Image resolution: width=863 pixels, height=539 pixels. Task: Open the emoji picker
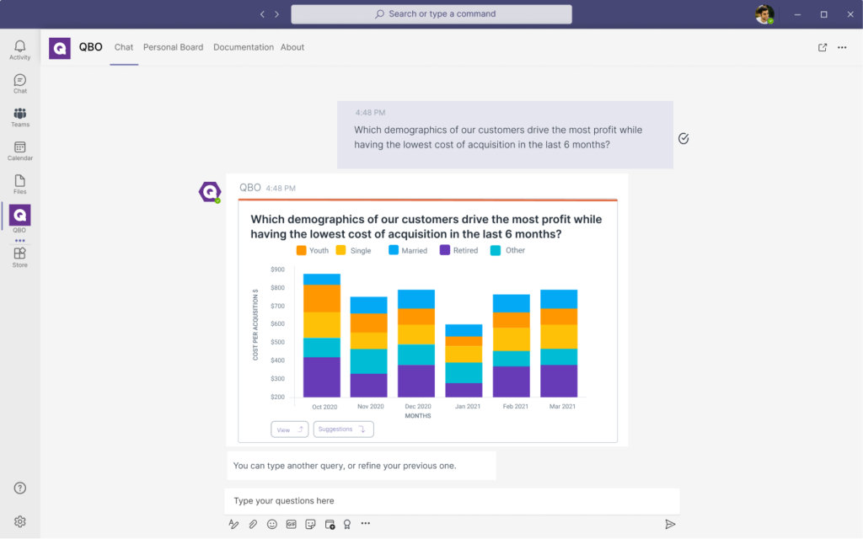[x=272, y=524]
